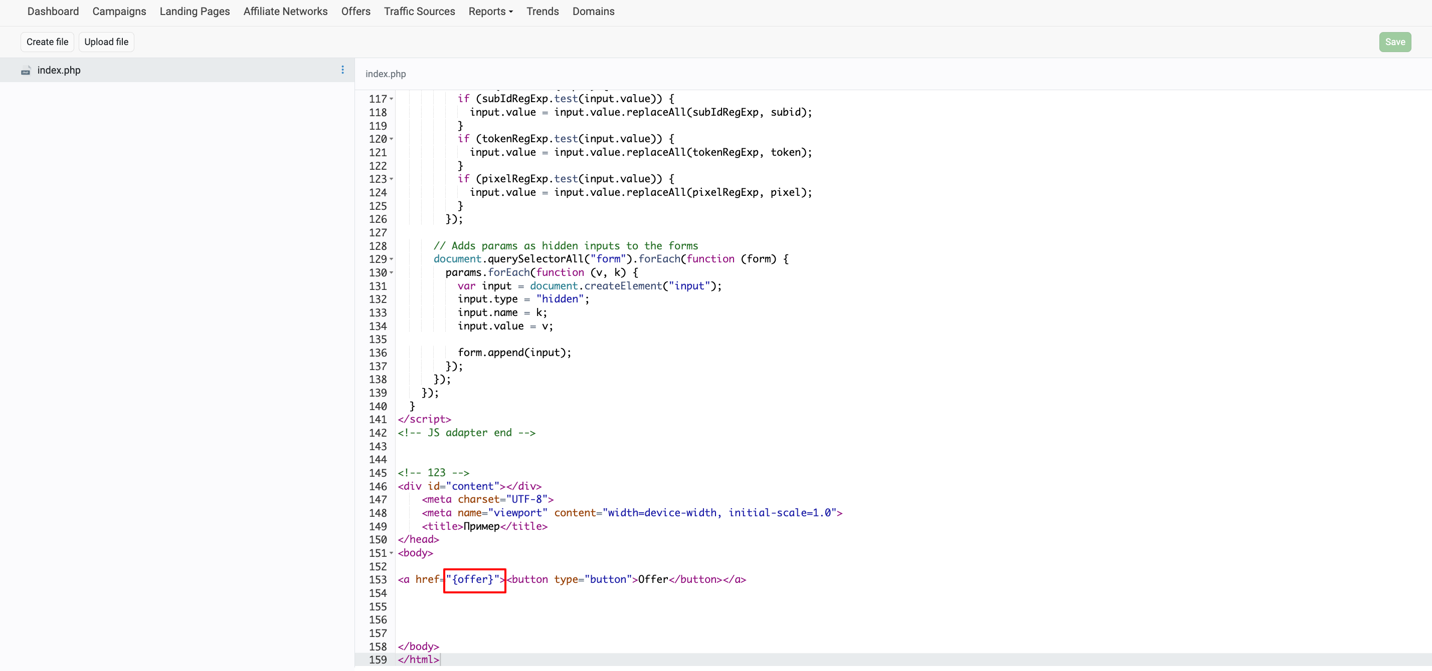Click the closing </html> tag
Screen dimensions: 1432x671
point(418,660)
